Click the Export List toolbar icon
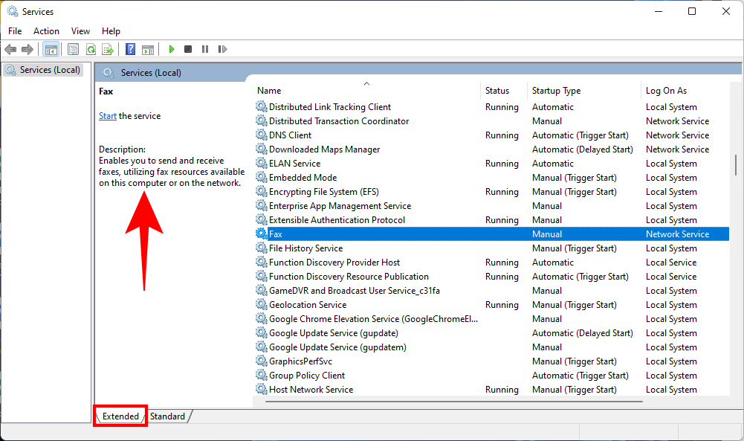 (109, 49)
